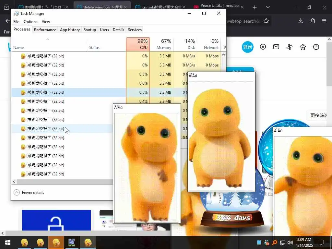Click the process list scroll-up arrow
Image resolution: width=332 pixels, height=249 pixels.
(x=223, y=54)
